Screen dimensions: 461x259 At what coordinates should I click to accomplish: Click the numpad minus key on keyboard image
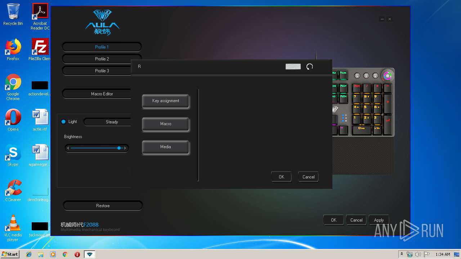coord(388,88)
